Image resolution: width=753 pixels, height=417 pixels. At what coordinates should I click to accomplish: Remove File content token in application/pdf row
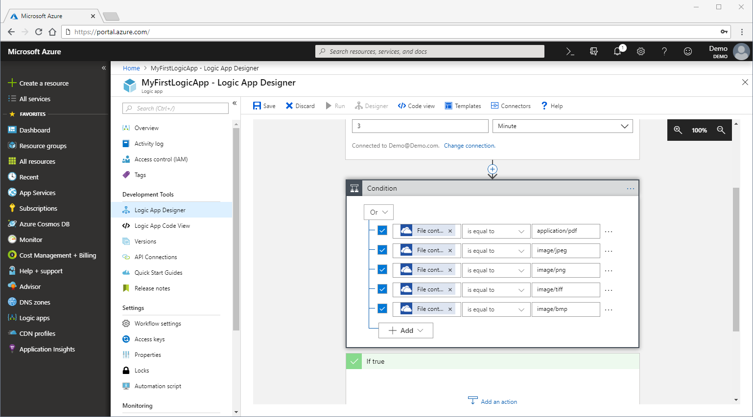click(x=450, y=231)
